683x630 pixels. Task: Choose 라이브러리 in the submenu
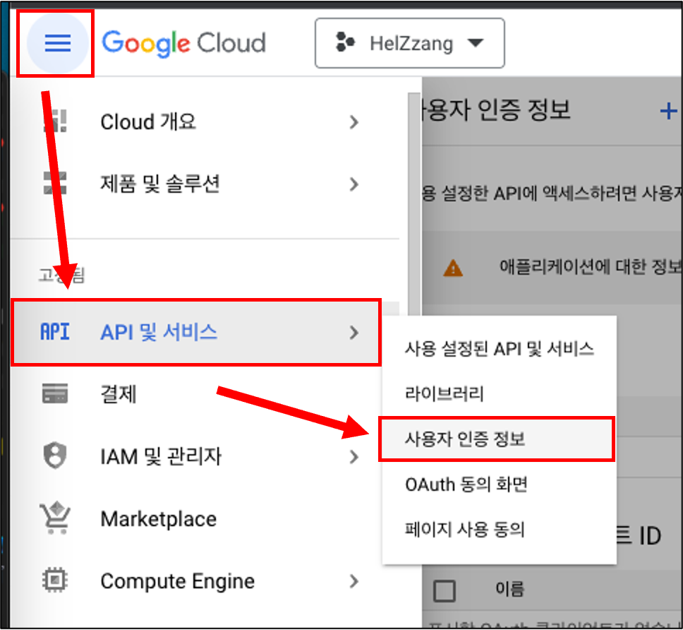click(499, 393)
